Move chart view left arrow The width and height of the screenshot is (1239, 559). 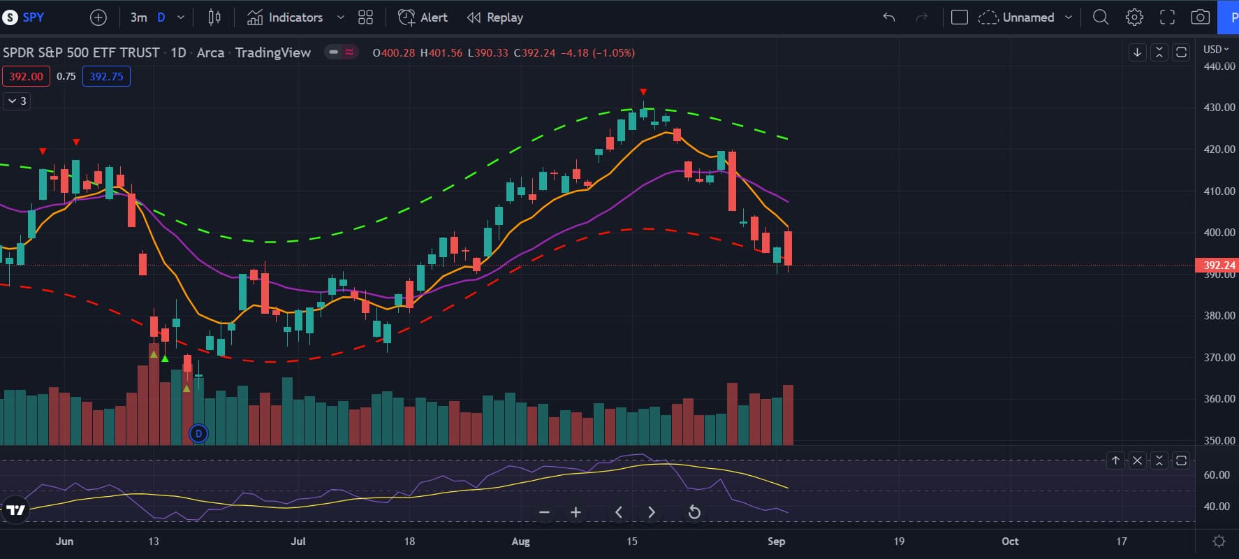[619, 512]
